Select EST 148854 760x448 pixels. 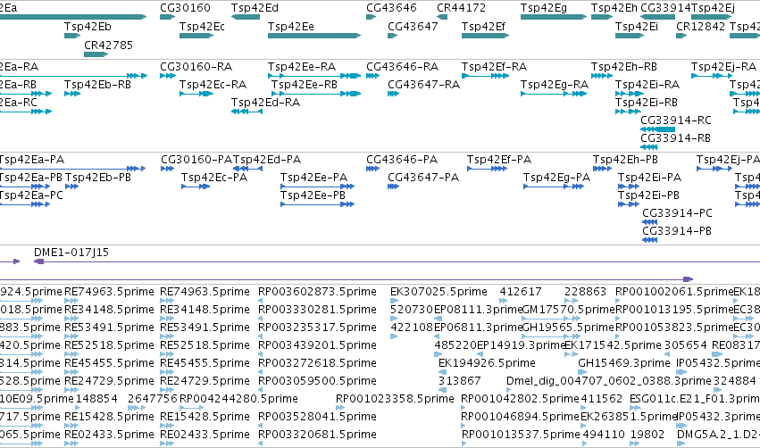96,399
